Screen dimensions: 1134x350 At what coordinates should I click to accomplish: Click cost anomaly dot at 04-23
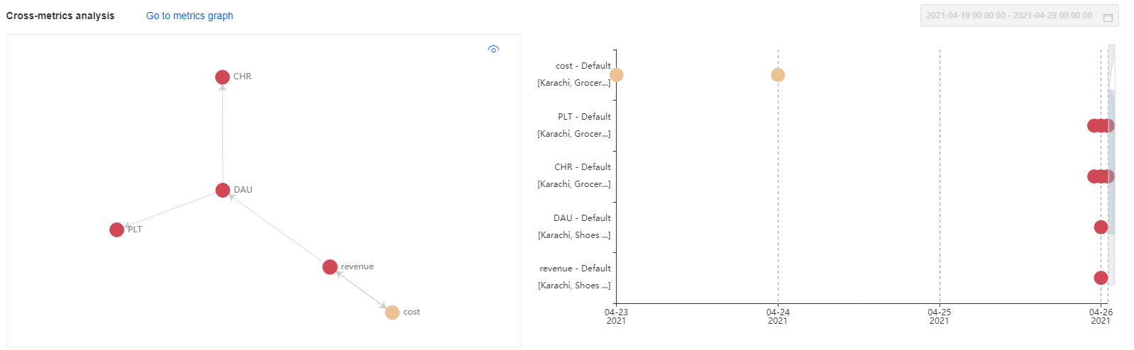[x=617, y=75]
